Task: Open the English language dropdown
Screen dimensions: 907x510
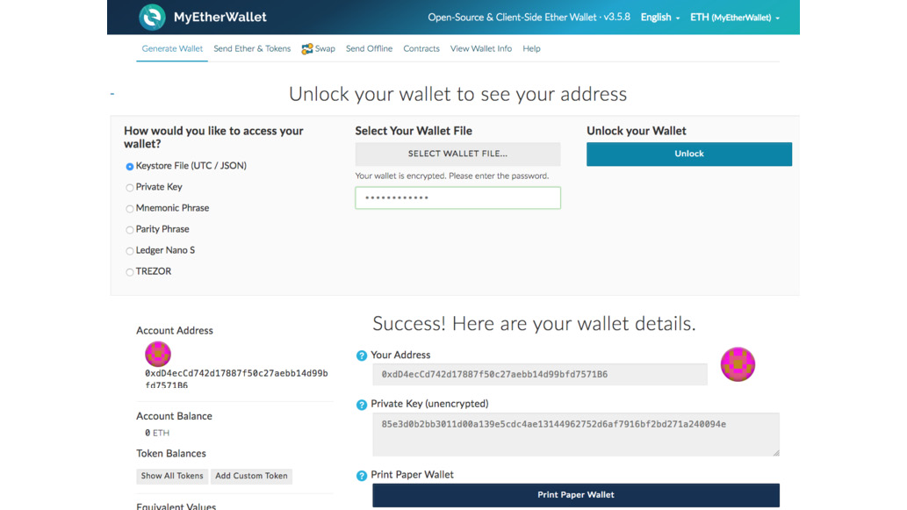Action: [x=660, y=18]
